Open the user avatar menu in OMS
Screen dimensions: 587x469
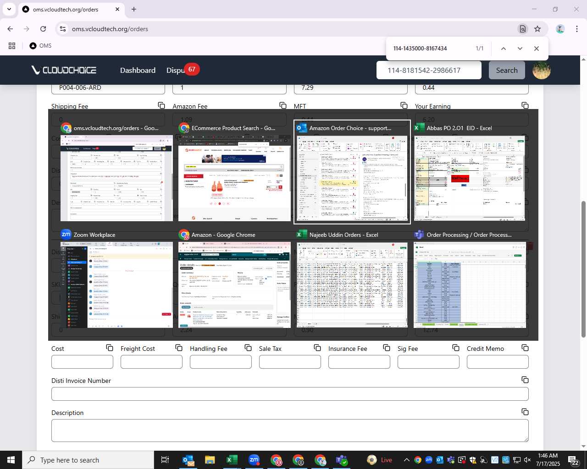click(x=541, y=70)
